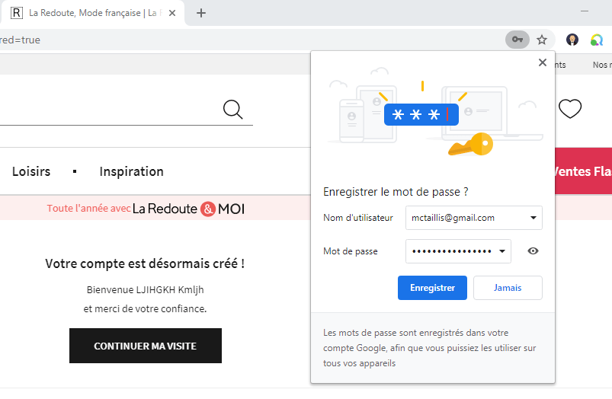This screenshot has height=399, width=612.
Task: Click the La Redoute & MOI banner logo
Action: (188, 209)
